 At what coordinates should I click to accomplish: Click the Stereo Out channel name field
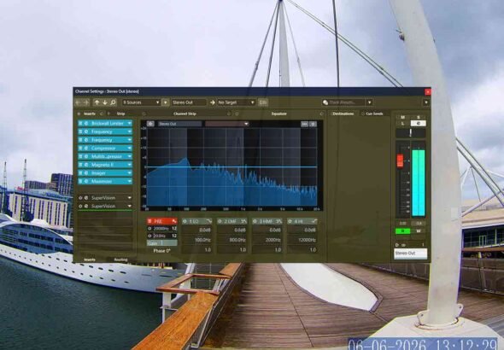411,254
